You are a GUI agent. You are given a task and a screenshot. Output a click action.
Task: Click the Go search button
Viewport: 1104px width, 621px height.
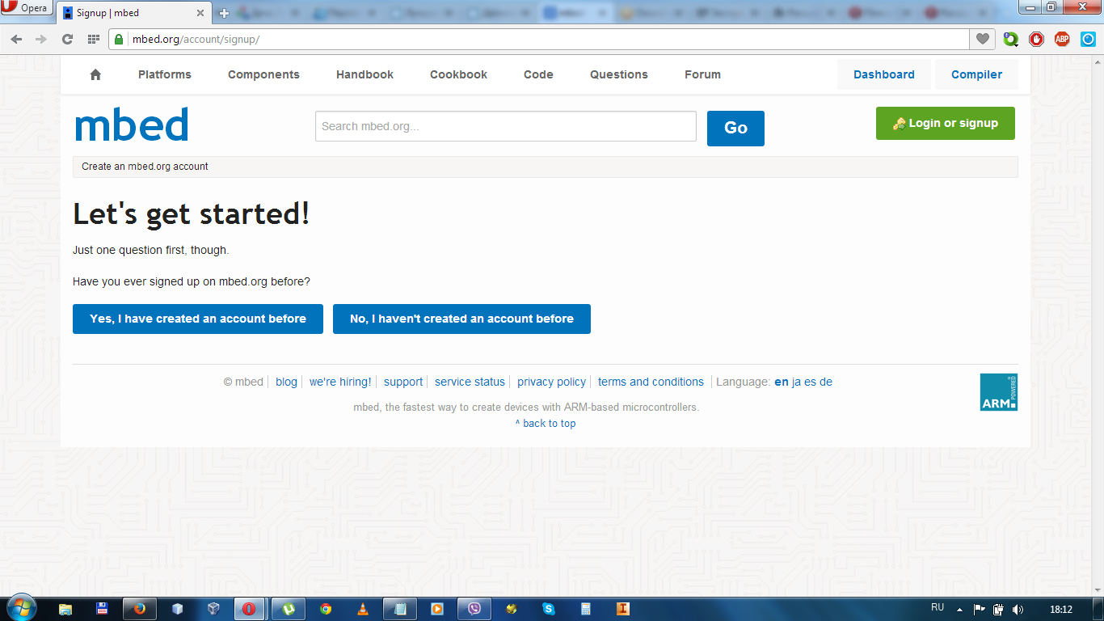735,129
